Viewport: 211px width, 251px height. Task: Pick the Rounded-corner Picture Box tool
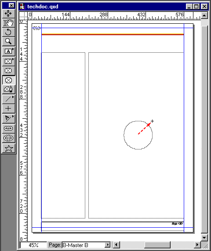click(9, 71)
